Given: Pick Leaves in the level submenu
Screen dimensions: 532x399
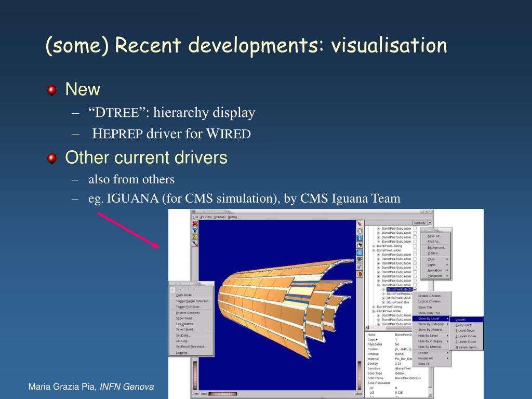Looking at the screenshot, I should (x=467, y=320).
